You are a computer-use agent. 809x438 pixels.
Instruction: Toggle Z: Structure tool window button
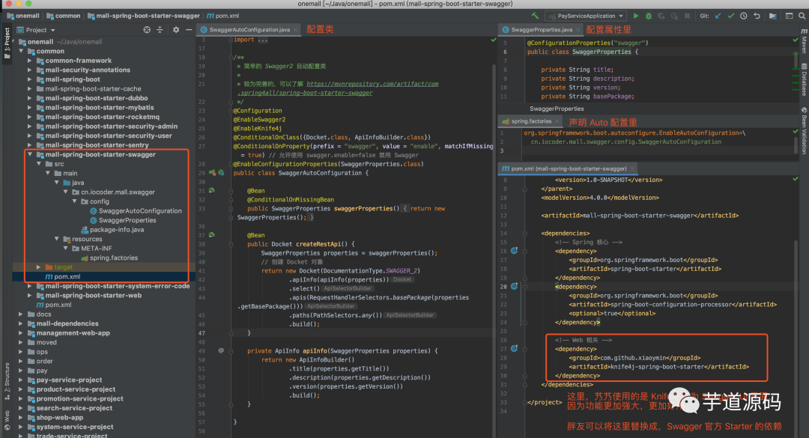point(7,381)
